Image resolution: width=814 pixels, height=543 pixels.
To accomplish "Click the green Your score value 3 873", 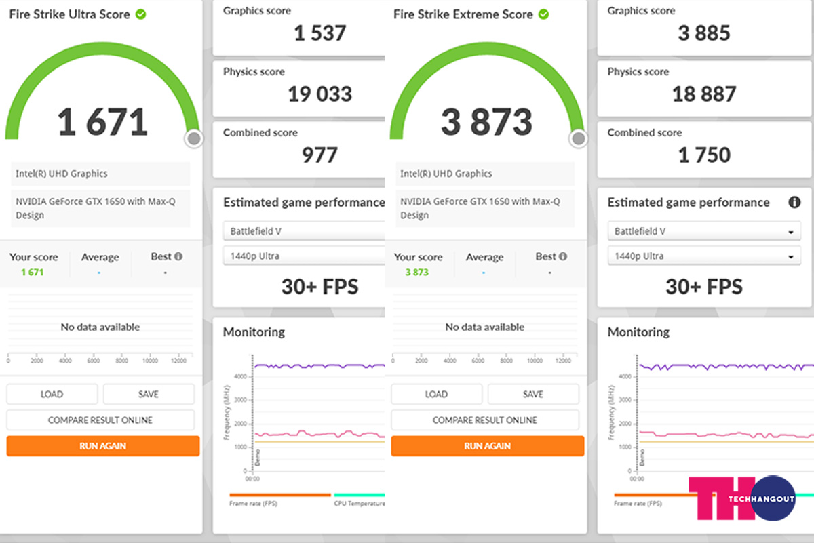I will click(x=417, y=272).
